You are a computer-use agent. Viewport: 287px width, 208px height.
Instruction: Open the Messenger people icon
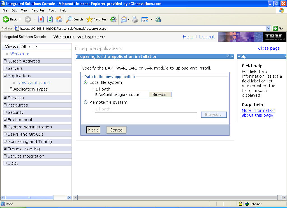pyautogui.click(x=158, y=19)
